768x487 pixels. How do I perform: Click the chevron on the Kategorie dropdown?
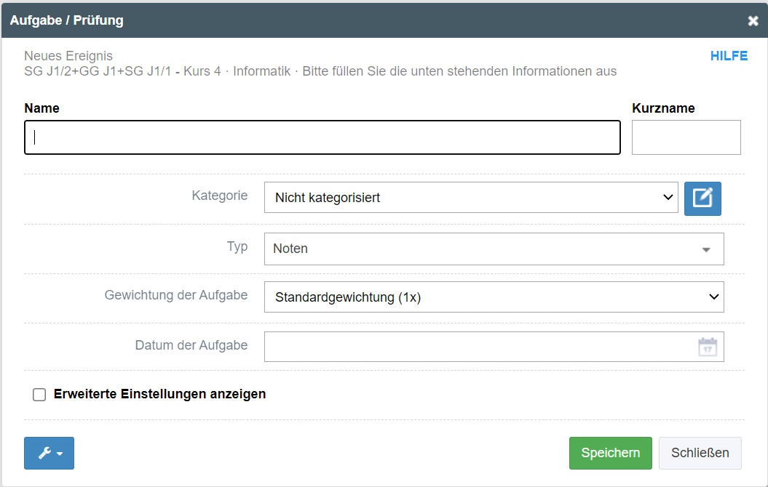pyautogui.click(x=668, y=197)
